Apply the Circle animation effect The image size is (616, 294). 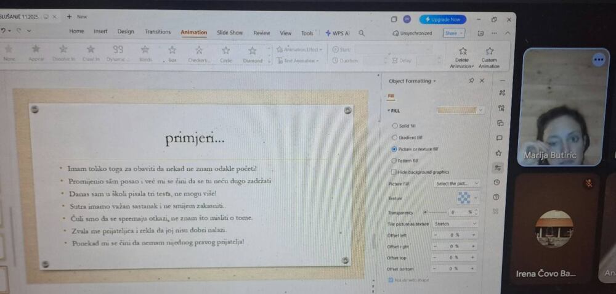point(225,54)
